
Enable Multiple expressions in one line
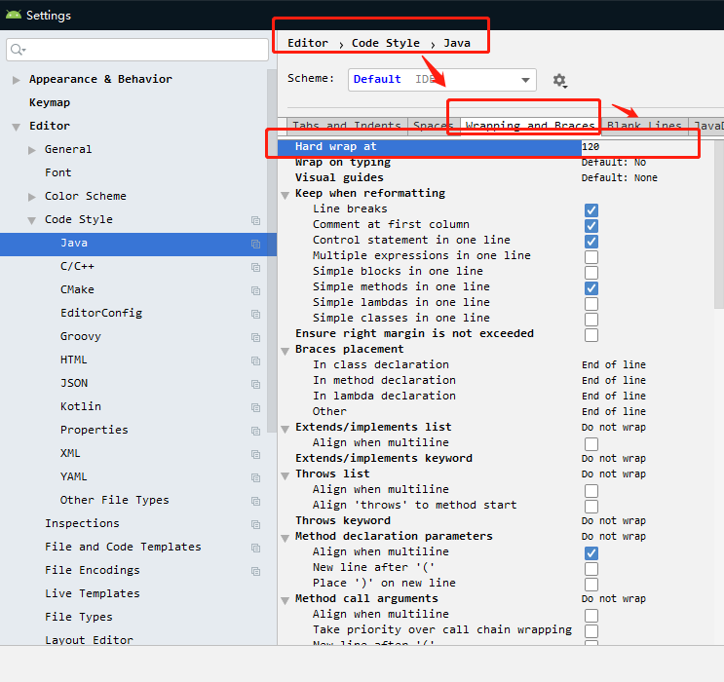point(591,257)
